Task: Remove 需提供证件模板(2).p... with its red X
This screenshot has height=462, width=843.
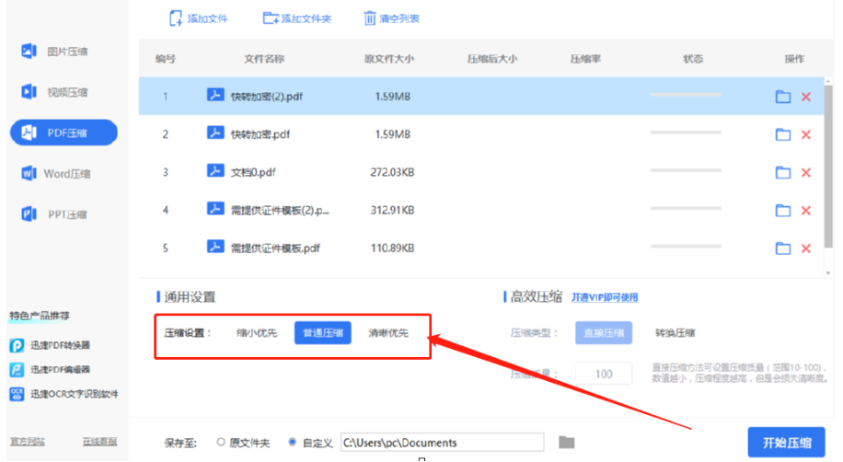Action: [806, 211]
